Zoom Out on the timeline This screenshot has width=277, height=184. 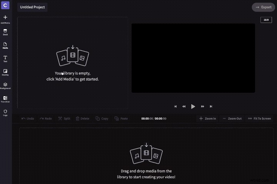click(x=232, y=118)
